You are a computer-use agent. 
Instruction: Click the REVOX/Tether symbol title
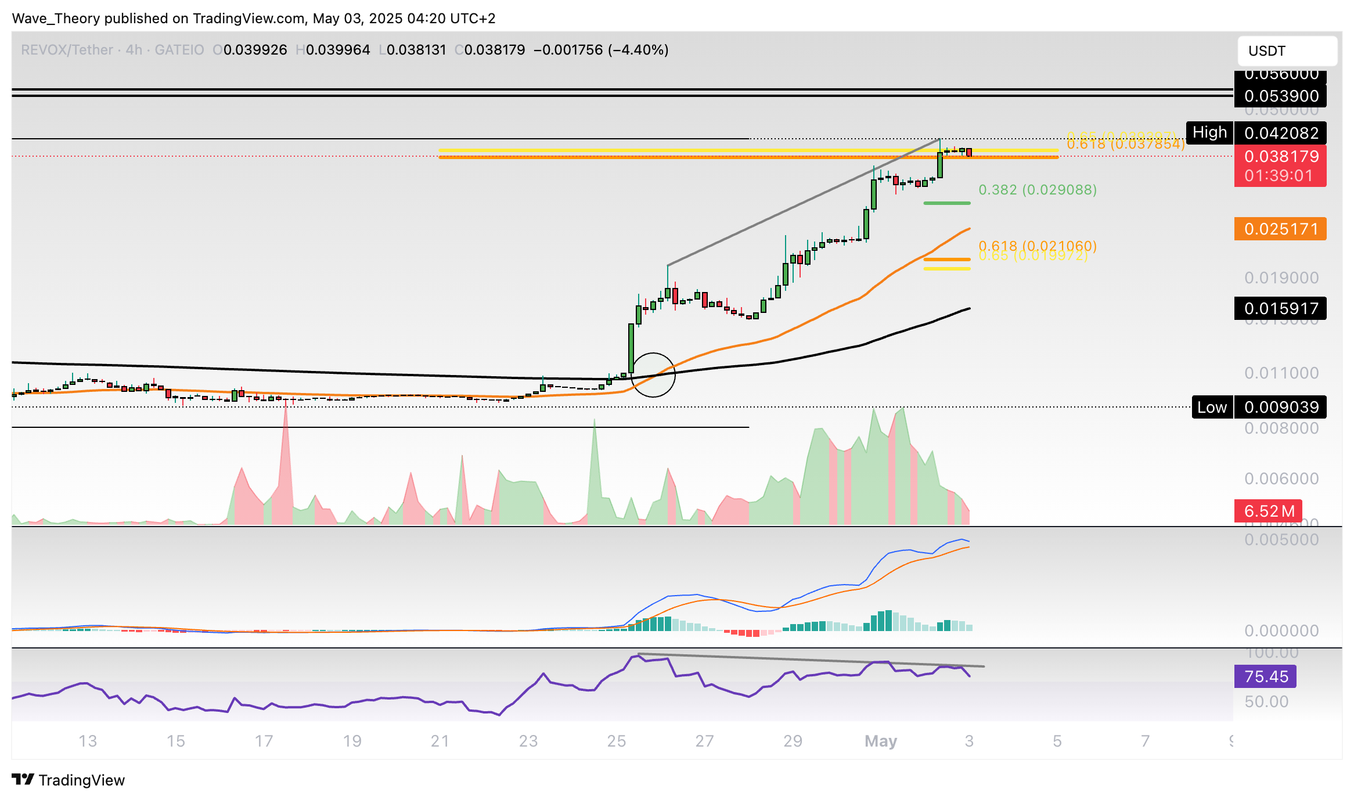click(67, 50)
